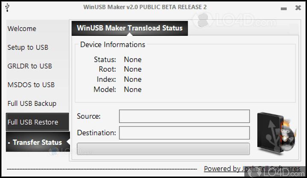Click the WinUSB Maker v2.0 window title

coord(145,7)
